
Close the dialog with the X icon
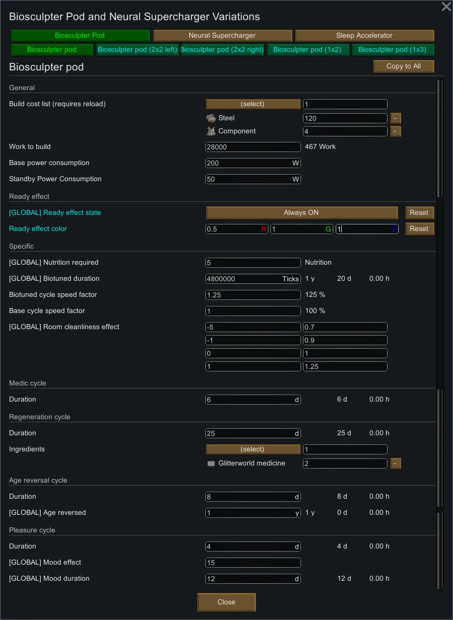[x=446, y=7]
